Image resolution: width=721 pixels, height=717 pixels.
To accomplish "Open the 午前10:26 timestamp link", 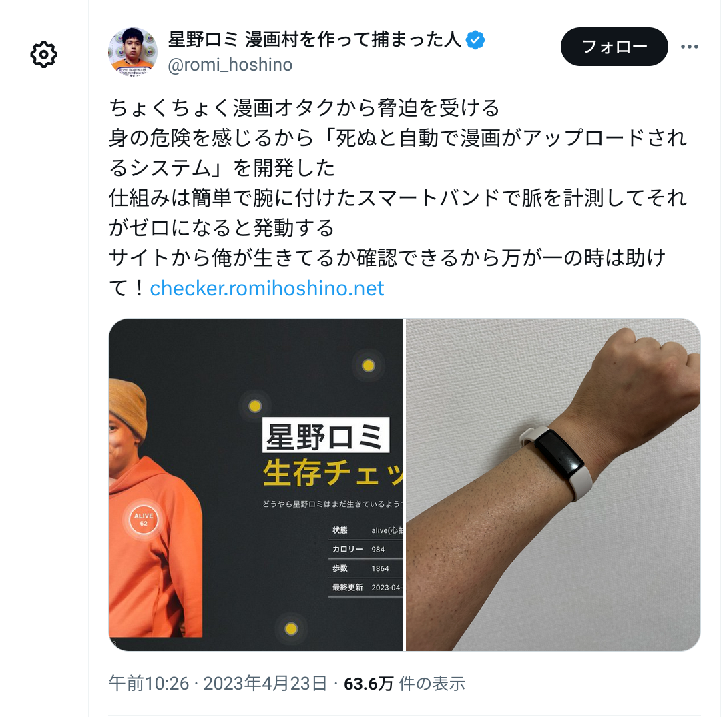I will (149, 684).
